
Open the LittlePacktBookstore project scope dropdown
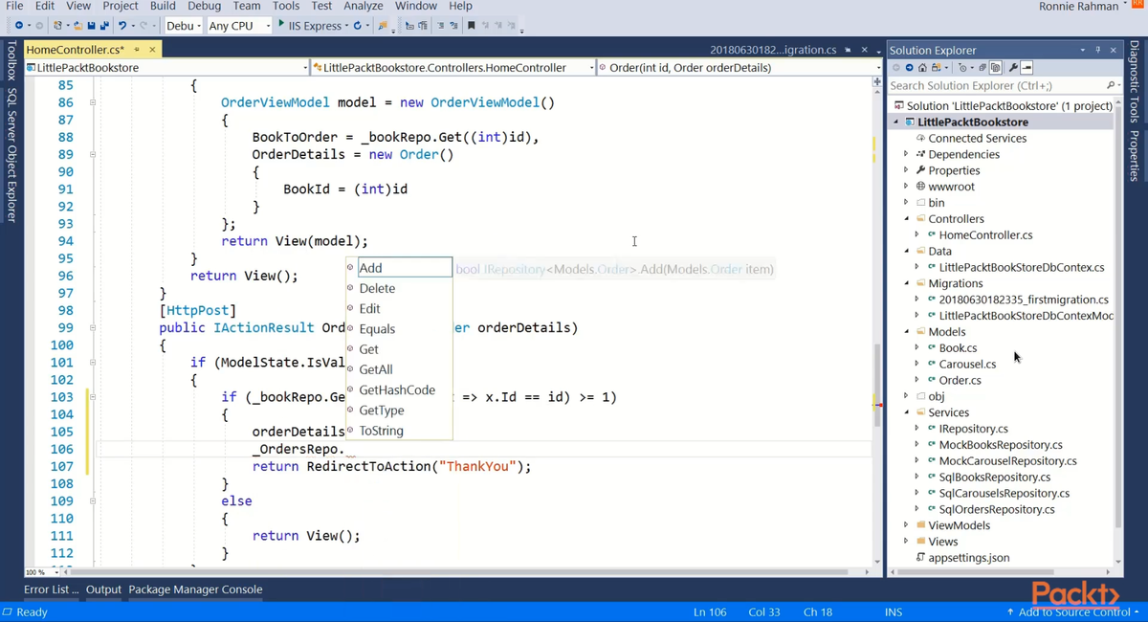click(x=166, y=68)
